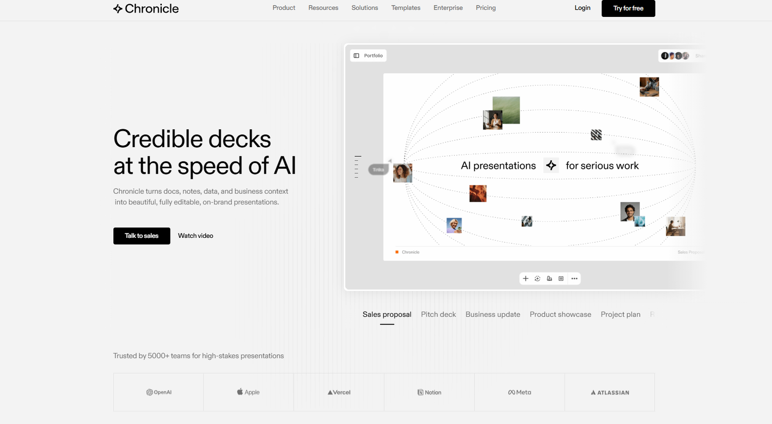Switch to the Project plan tab
This screenshot has height=424, width=772.
tap(620, 315)
